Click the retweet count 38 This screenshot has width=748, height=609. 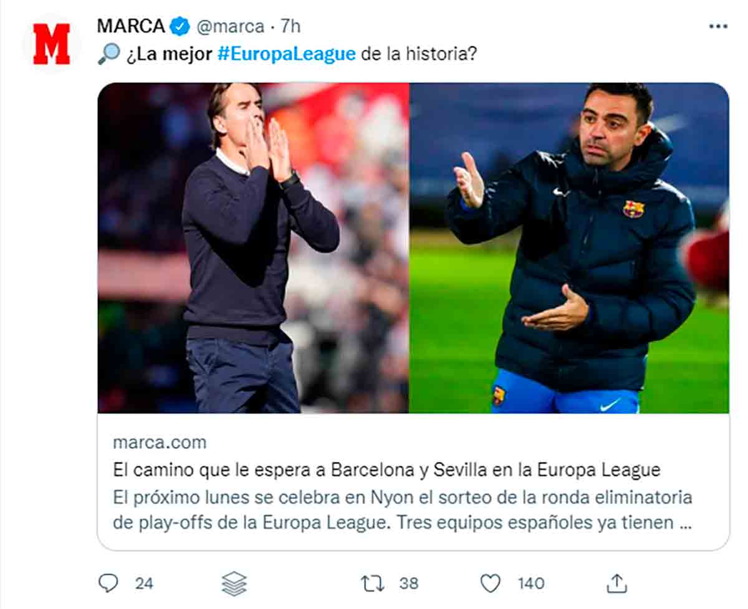coord(409,583)
